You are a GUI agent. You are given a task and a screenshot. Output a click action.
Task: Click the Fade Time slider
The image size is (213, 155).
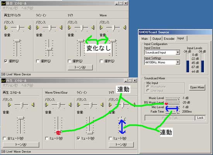point(172,112)
